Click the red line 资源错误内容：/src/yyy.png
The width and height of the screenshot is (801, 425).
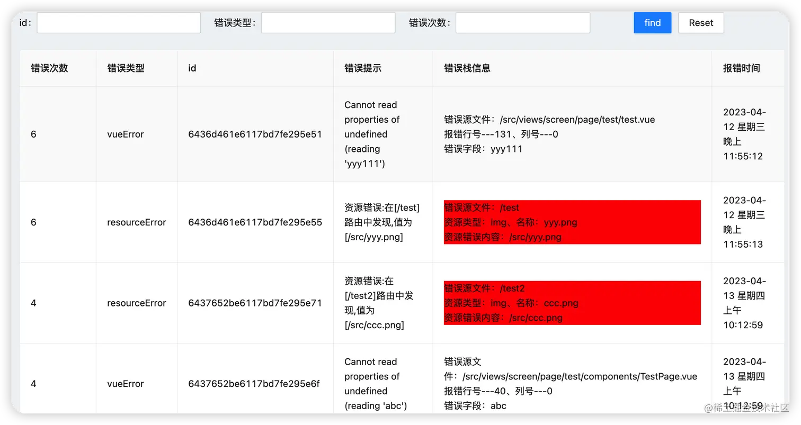(x=503, y=237)
